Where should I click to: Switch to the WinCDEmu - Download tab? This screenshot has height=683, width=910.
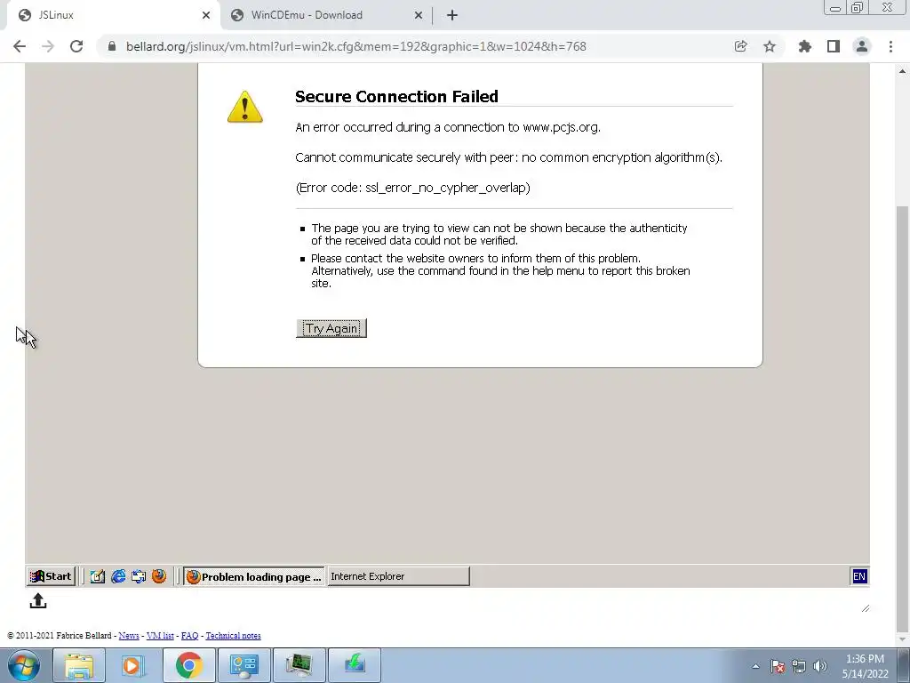[x=326, y=15]
